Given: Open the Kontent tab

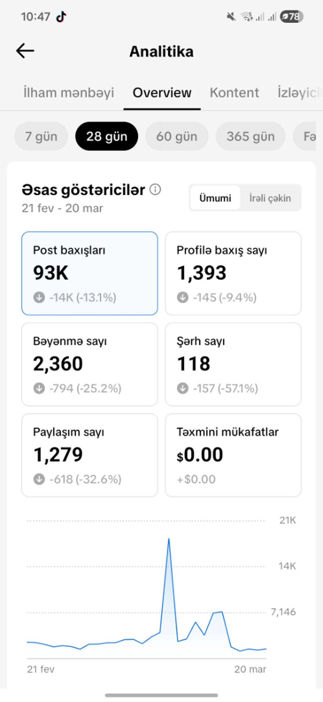Looking at the screenshot, I should (234, 93).
